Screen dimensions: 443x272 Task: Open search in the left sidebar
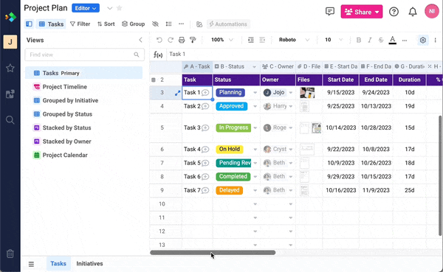(10, 120)
